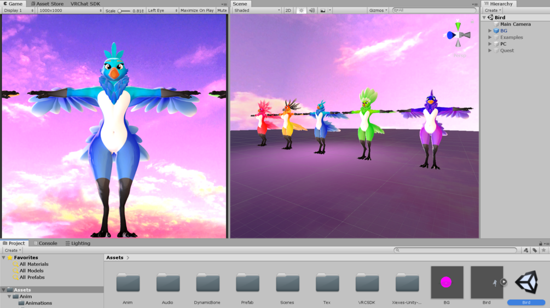550x308 pixels.
Task: Click the green Y axis gizmo cone
Action: (x=458, y=26)
